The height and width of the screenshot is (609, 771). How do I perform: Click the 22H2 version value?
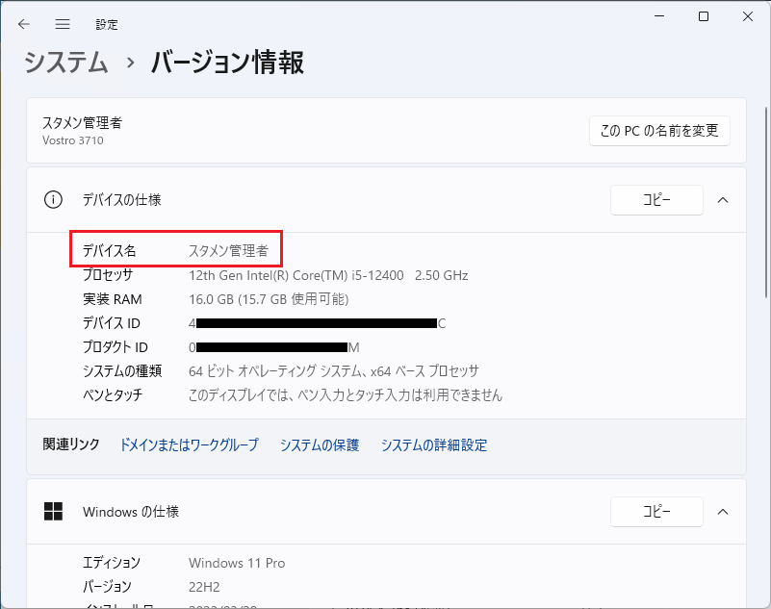pos(204,587)
